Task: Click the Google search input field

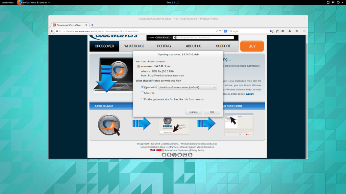Action: [x=249, y=31]
